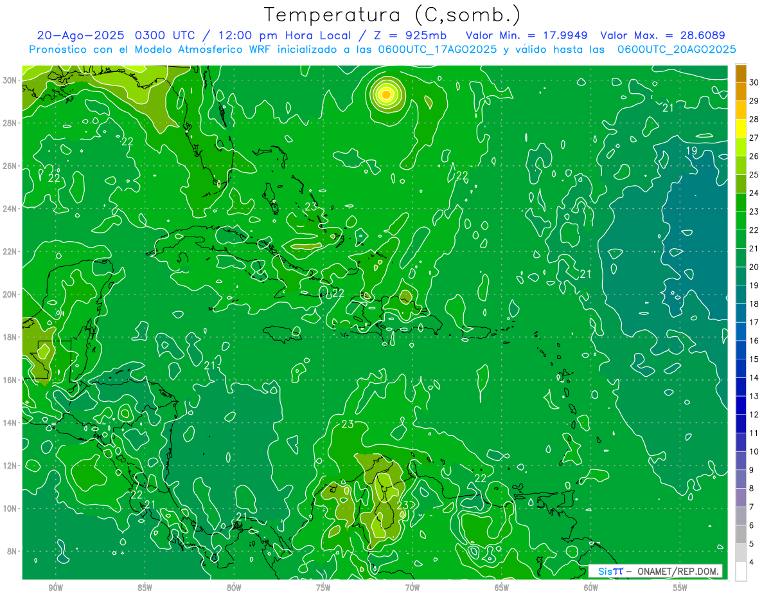Click the "75W" longitude axis label

tap(323, 588)
